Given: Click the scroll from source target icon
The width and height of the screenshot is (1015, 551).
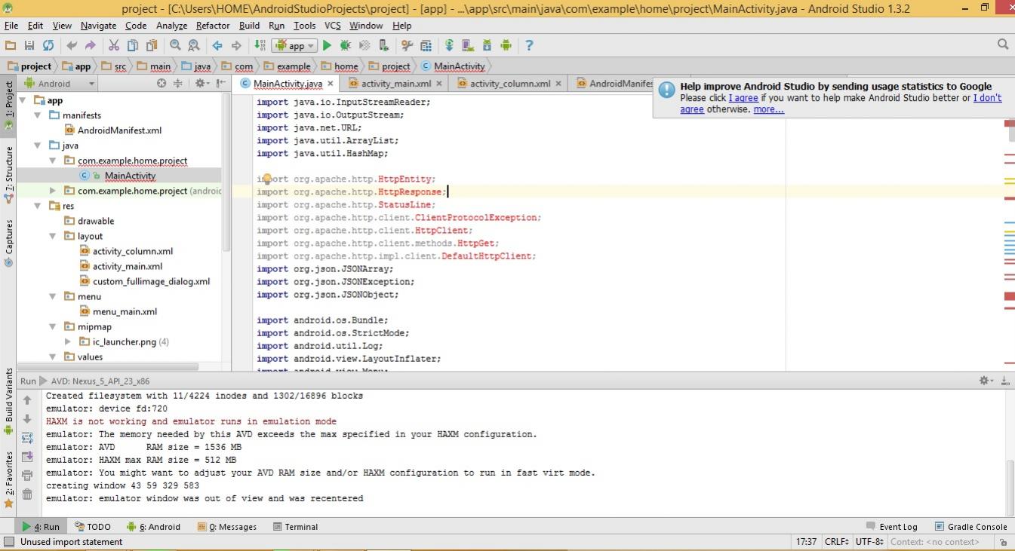Looking at the screenshot, I should [x=161, y=84].
